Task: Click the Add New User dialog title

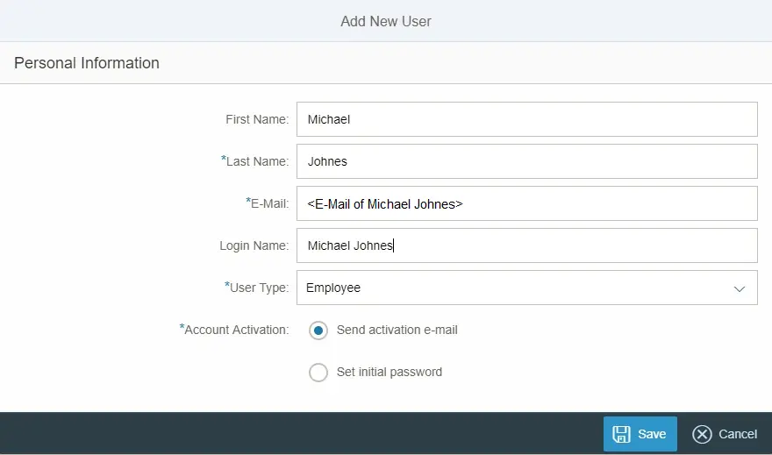Action: (x=386, y=21)
